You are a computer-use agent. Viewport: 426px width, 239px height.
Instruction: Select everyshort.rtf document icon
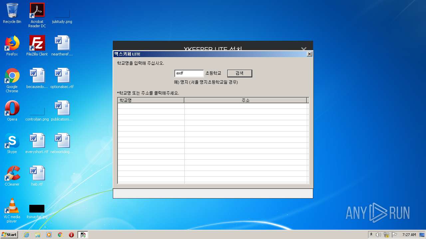pos(37,143)
